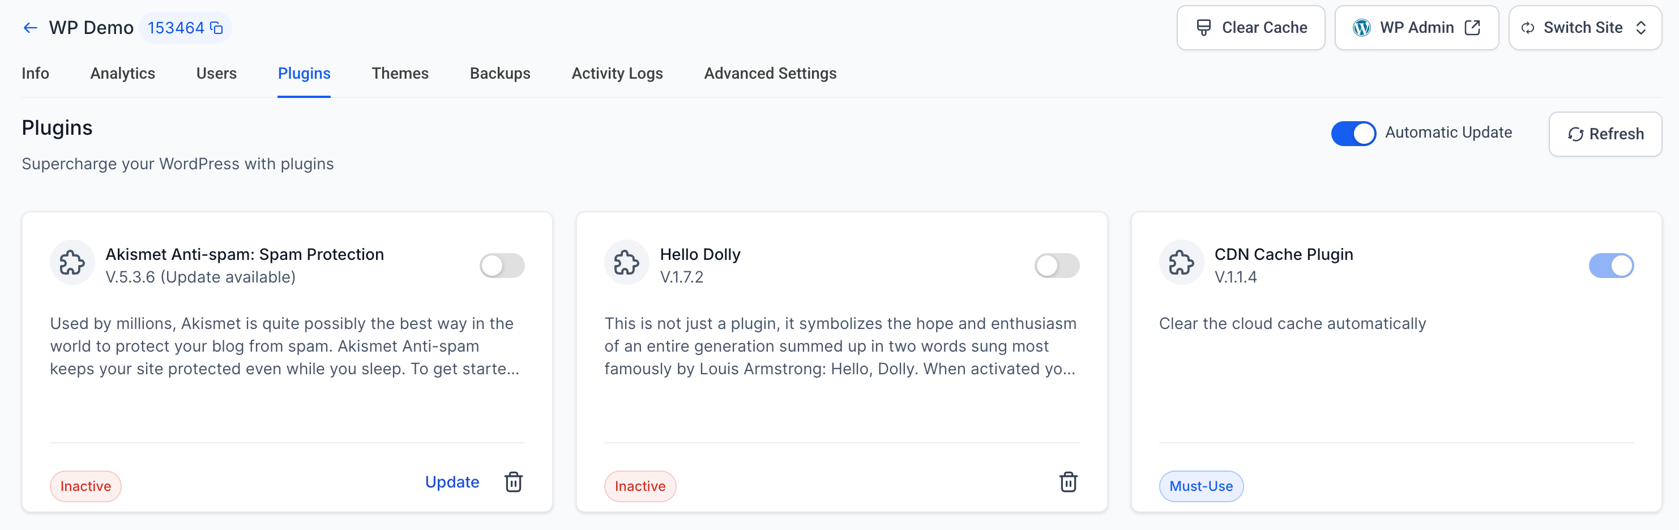
Task: Click the Hello Dolly puzzle icon
Action: click(626, 263)
